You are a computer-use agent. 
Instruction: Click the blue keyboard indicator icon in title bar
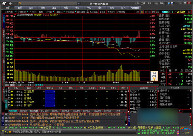click(x=169, y=4)
